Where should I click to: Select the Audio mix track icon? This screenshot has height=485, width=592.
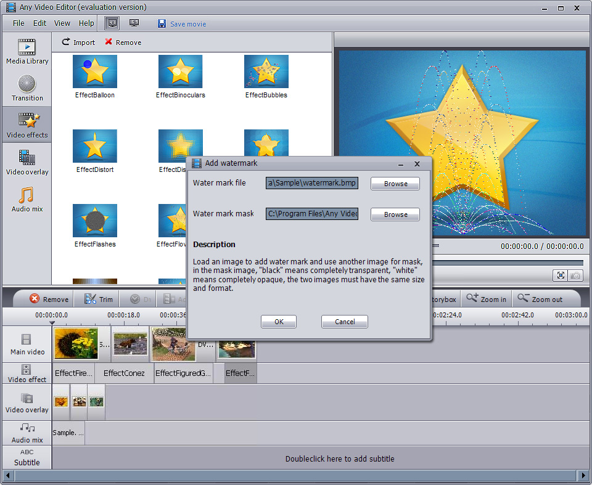pyautogui.click(x=27, y=428)
